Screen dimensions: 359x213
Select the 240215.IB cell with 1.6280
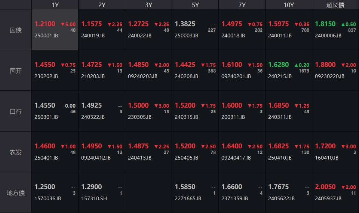[289, 70]
